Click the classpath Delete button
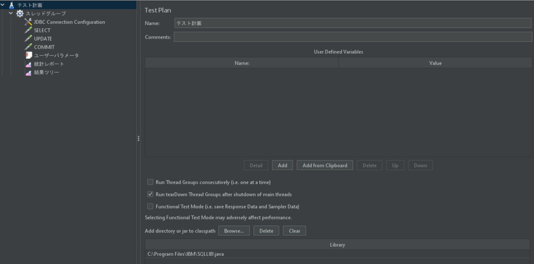 266,231
